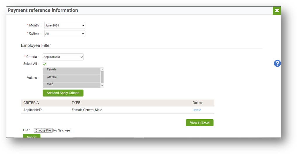The height and width of the screenshot is (154, 297).
Task: Click the Values list scroll up arrow
Action: [102, 70]
